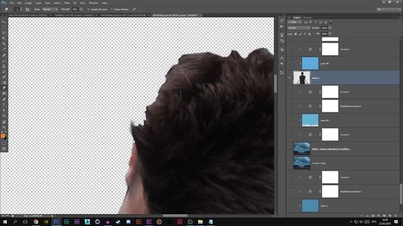Turn layer filtering on or off
Screen dimensions: 403x226
[331, 23]
